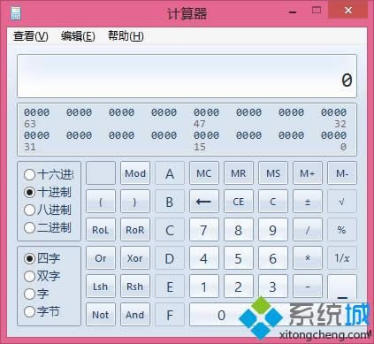Click the MC memory clear button
Screen dimensions: 374x344
(204, 173)
